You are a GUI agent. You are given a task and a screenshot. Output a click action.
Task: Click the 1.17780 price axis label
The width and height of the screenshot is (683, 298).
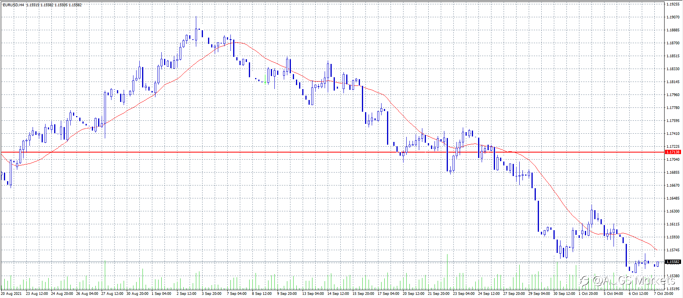(673, 108)
